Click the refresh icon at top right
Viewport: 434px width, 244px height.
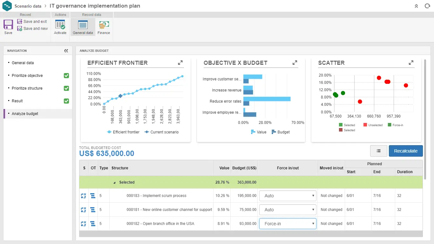427,6
